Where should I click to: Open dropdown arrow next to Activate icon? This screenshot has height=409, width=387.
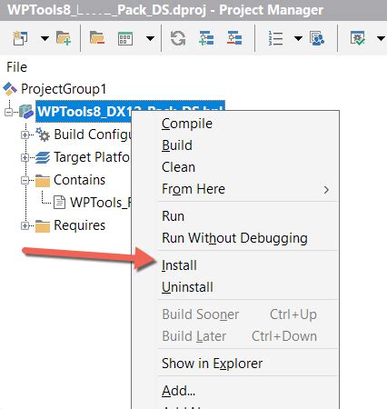pos(45,38)
